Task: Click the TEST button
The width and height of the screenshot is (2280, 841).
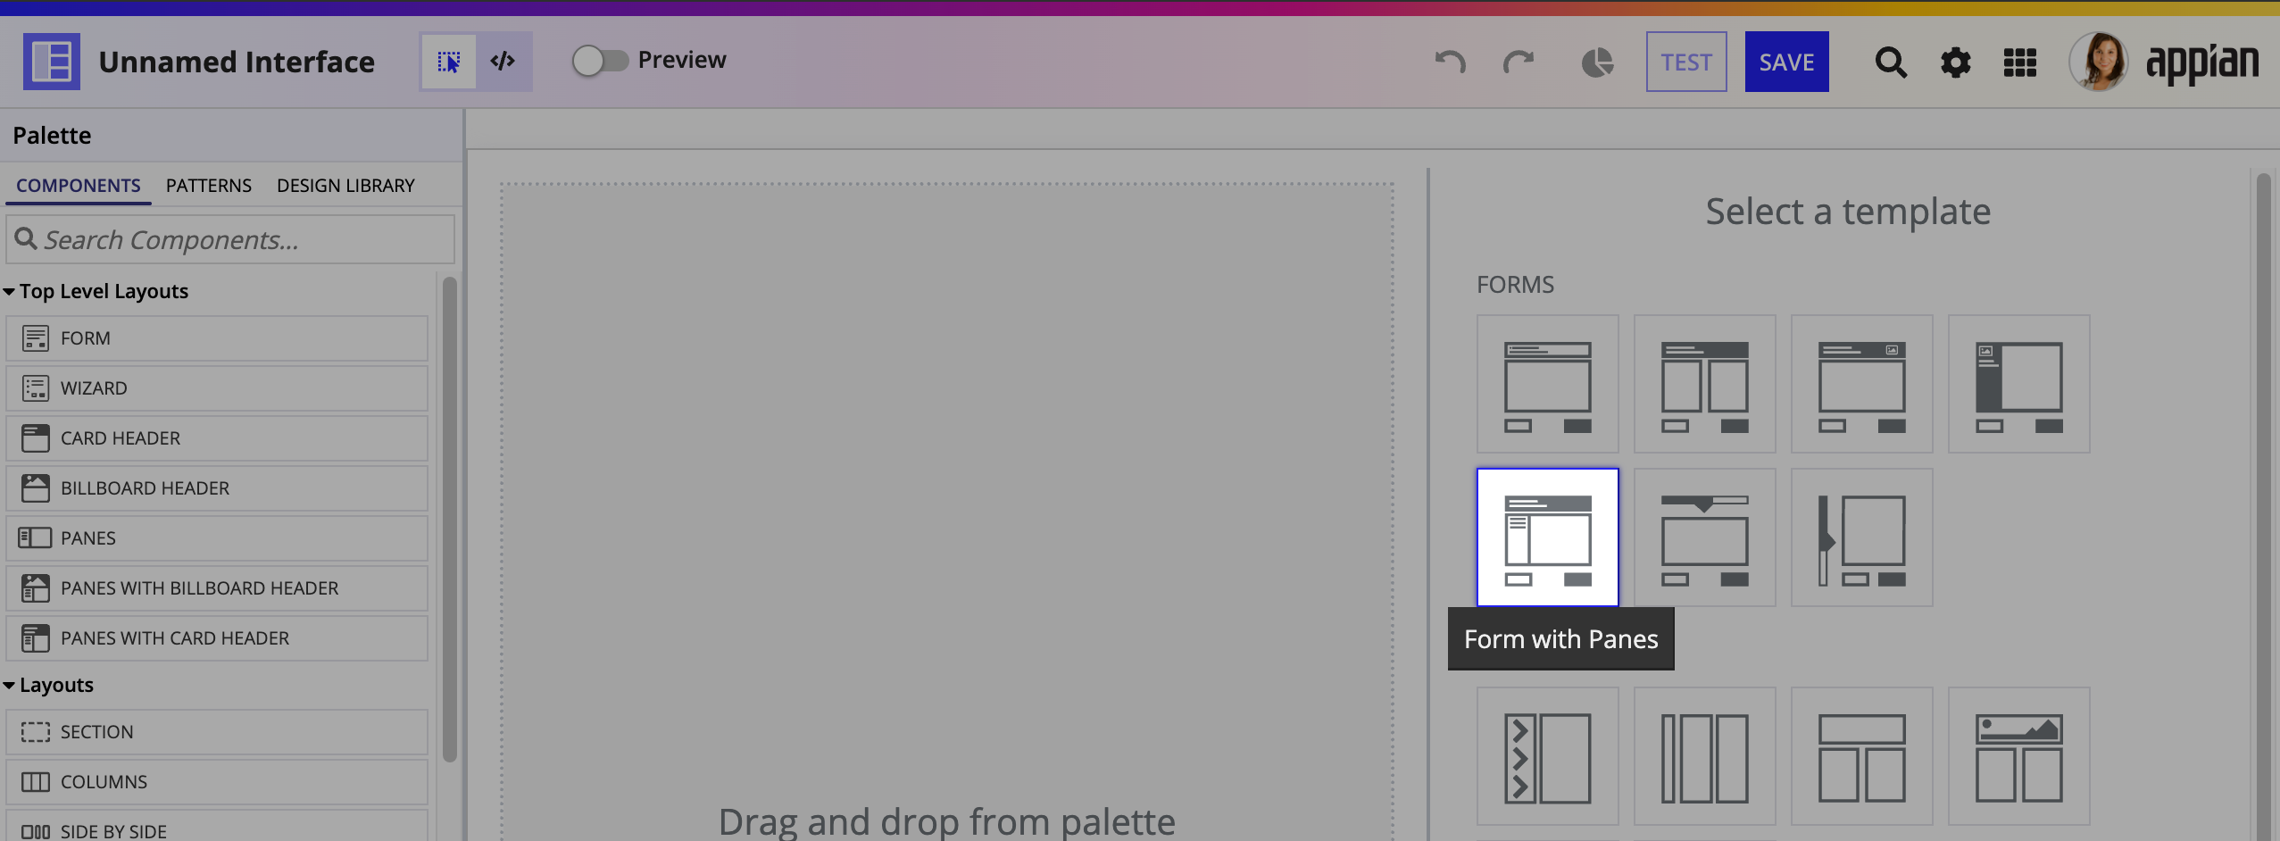Action: point(1686,62)
